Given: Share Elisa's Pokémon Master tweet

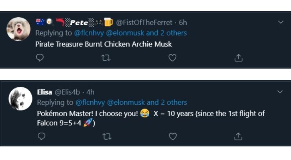Looking at the screenshot, I should coord(238,136).
